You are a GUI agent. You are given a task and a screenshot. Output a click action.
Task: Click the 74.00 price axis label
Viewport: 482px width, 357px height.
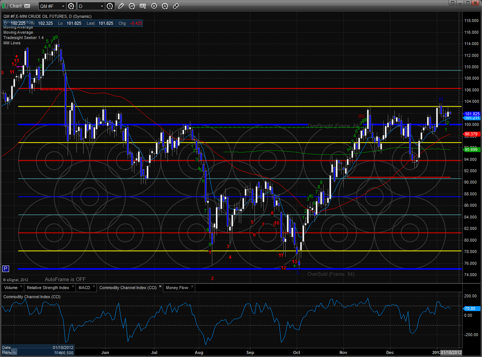click(x=471, y=275)
